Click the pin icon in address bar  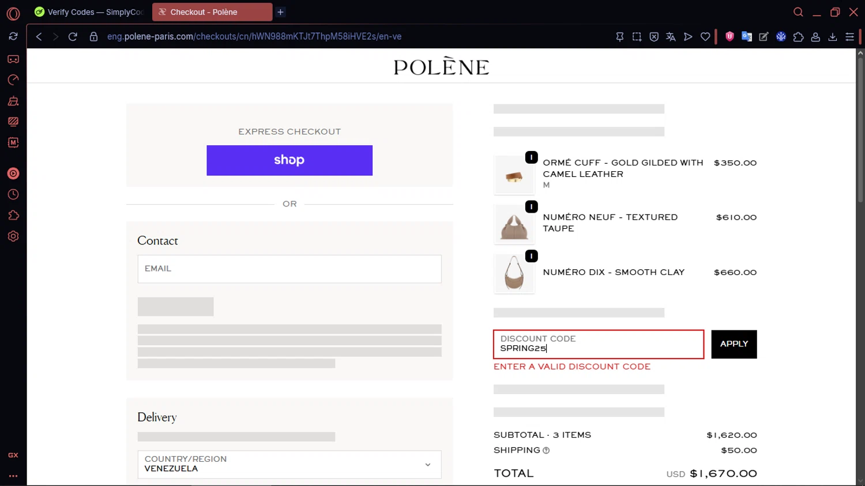pyautogui.click(x=620, y=36)
